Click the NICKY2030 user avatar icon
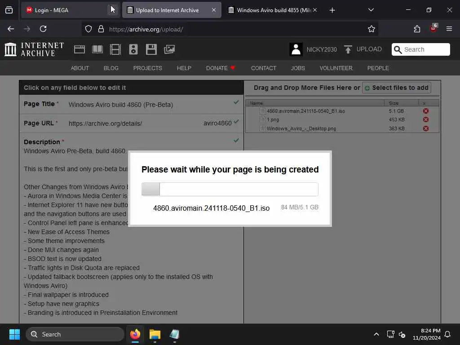460x345 pixels. pos(296,49)
